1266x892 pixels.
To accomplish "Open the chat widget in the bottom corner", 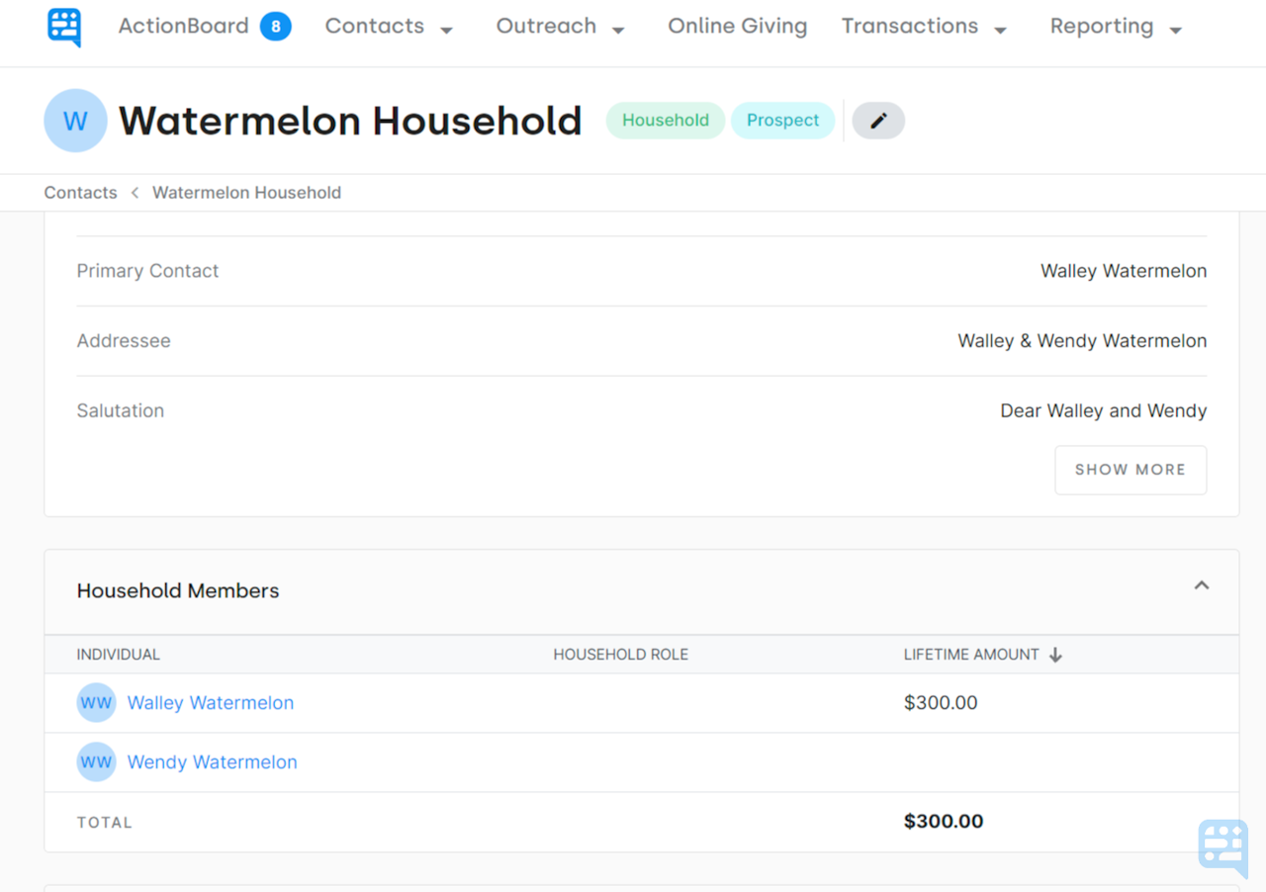I will point(1222,848).
